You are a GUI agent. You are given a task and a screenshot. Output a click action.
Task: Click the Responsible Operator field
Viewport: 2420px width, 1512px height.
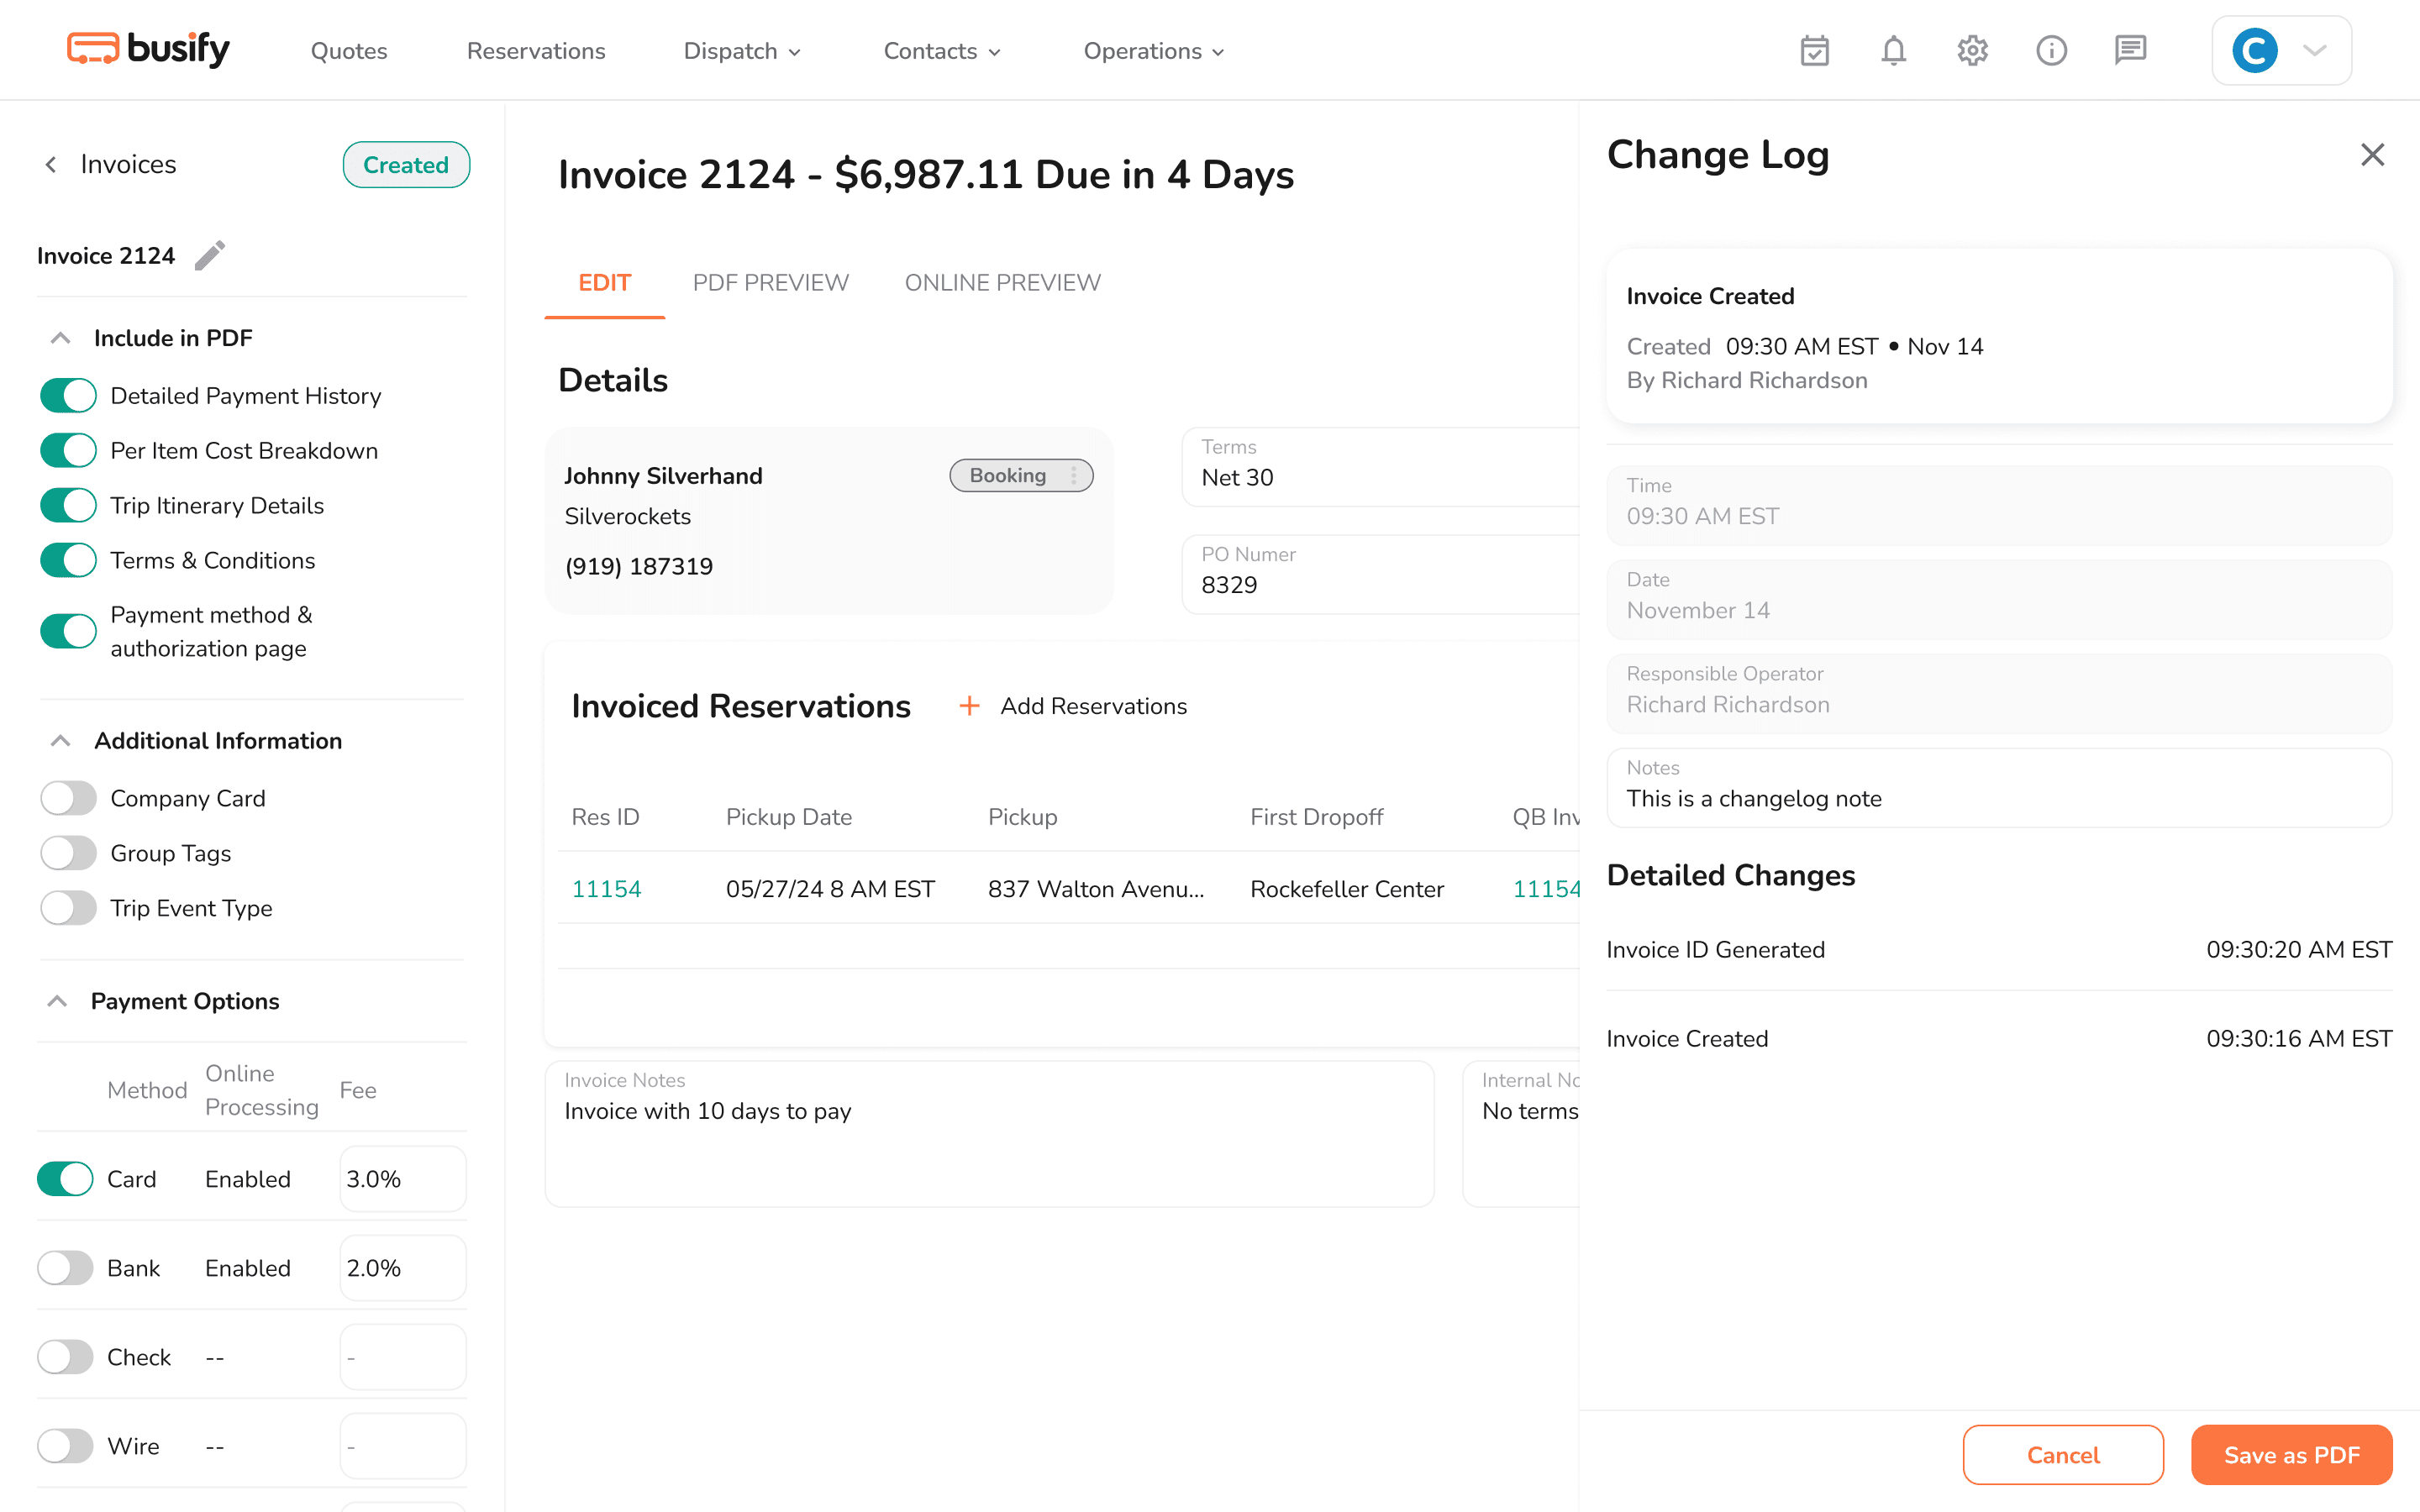point(1999,693)
